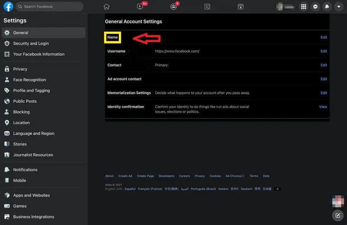This screenshot has height=225, width=347.
Task: Open the notifications bell icon
Action: pyautogui.click(x=327, y=7)
